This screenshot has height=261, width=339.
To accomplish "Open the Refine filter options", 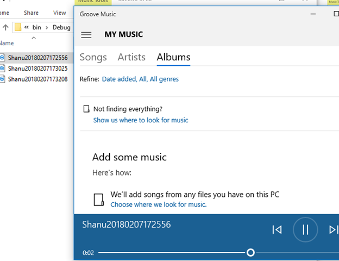I will point(140,79).
